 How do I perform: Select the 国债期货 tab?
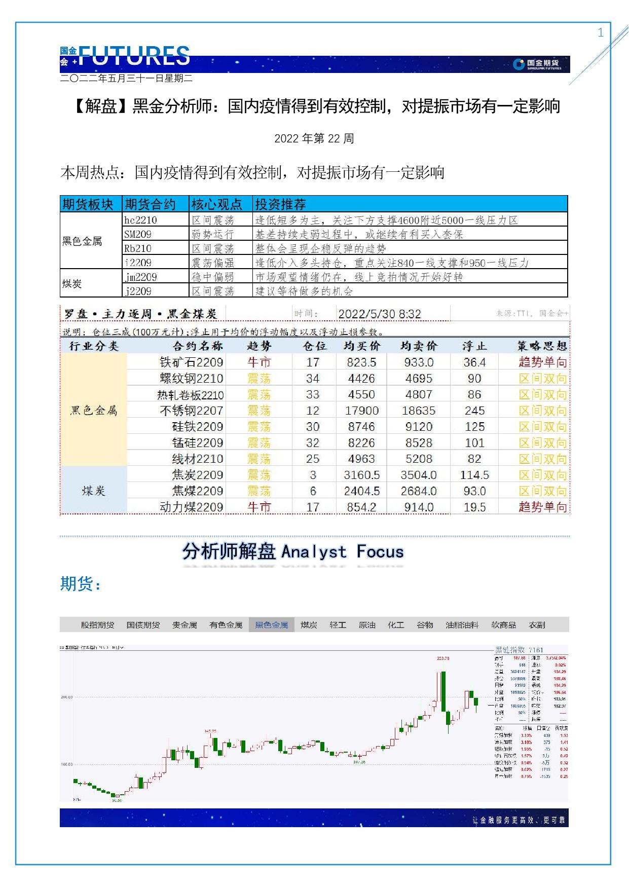click(x=143, y=625)
